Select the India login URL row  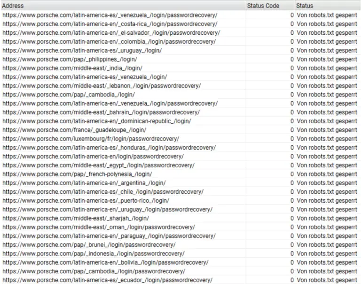[72, 68]
